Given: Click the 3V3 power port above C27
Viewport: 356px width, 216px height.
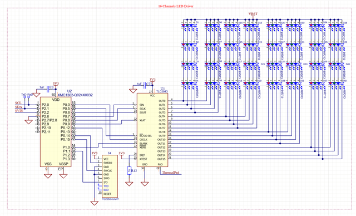Looking at the screenshot, I should (x=152, y=80).
